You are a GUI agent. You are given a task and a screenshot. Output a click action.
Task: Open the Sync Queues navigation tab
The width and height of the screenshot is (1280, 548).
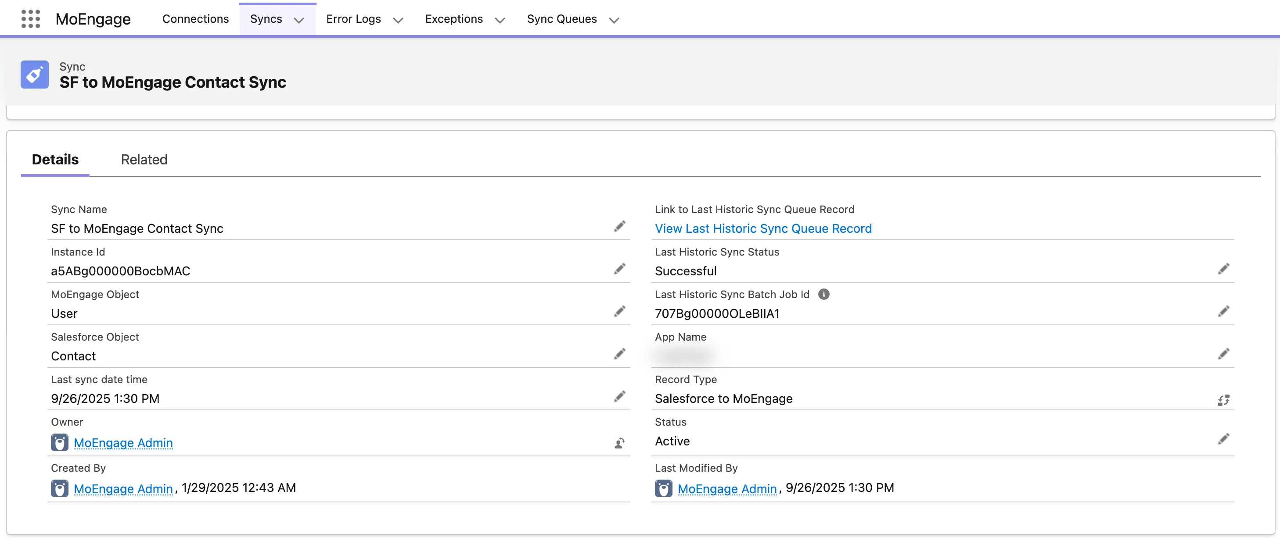click(x=561, y=19)
